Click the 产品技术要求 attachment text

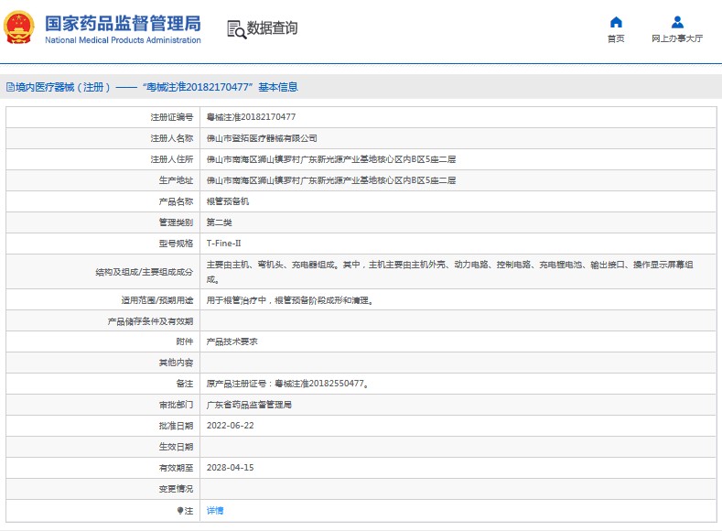pyautogui.click(x=232, y=341)
